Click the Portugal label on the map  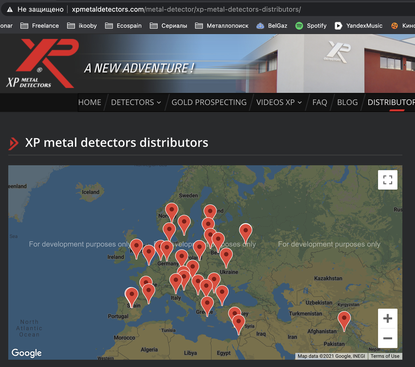point(118,316)
